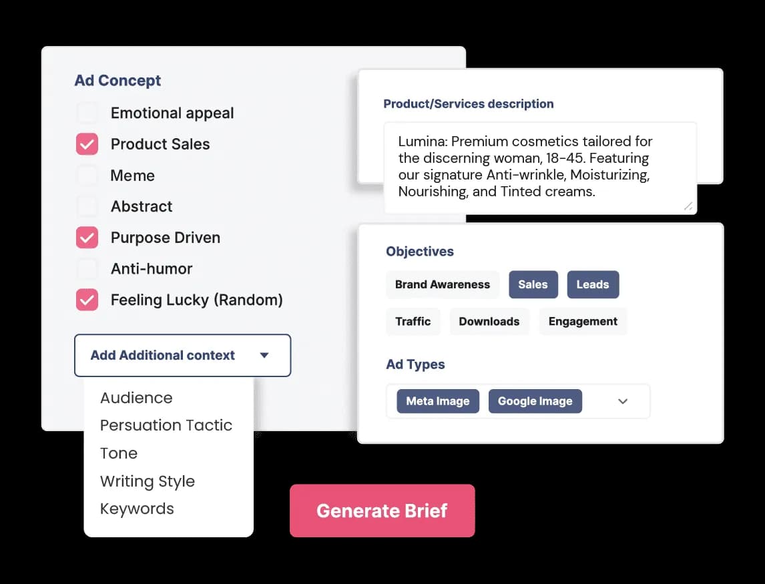This screenshot has width=765, height=584.
Task: Enable the Meme ad concept
Action: tap(87, 175)
